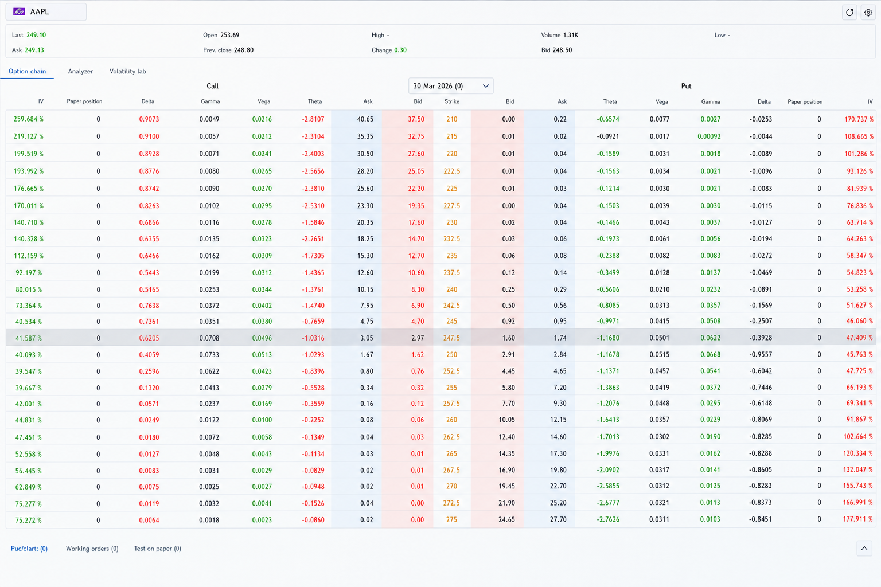Click put bid 24.65 at strike 275
The height and width of the screenshot is (587, 881).
(506, 520)
